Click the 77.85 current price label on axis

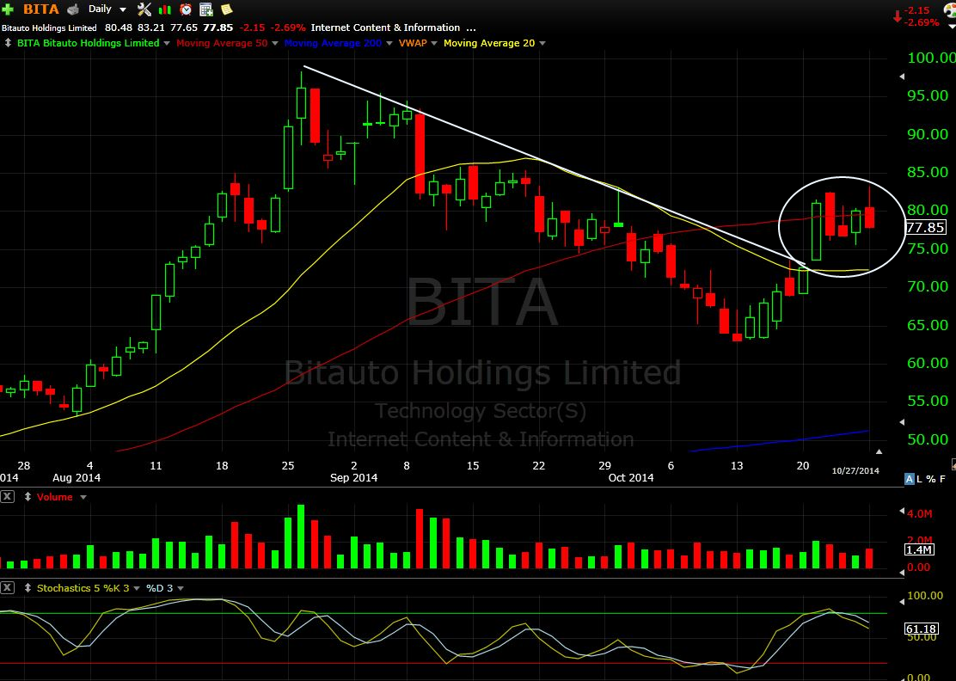click(926, 227)
